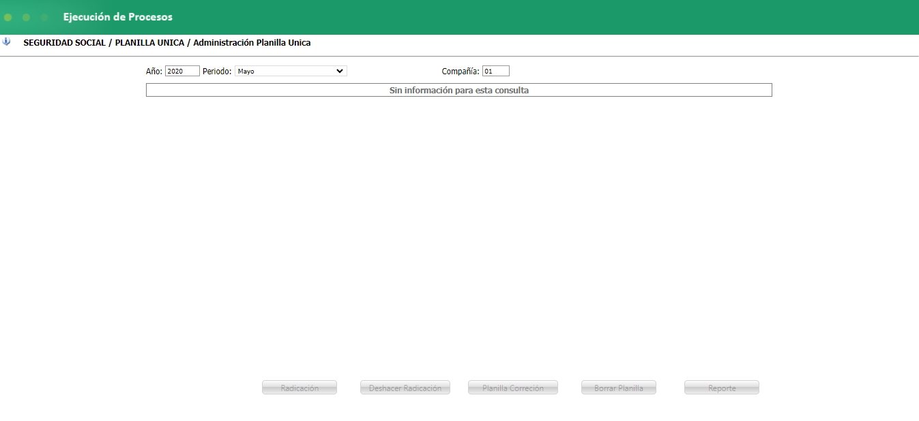Click the 'Ejecución de Procesos' header title
Viewport: 919px width, 421px height.
tap(118, 17)
